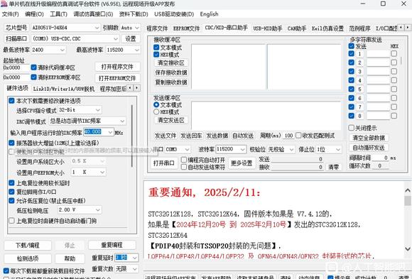Image resolution: width=412 pixels, height=279 pixels.
Task: Click the 清空全部数据 button
Action: tap(369, 138)
